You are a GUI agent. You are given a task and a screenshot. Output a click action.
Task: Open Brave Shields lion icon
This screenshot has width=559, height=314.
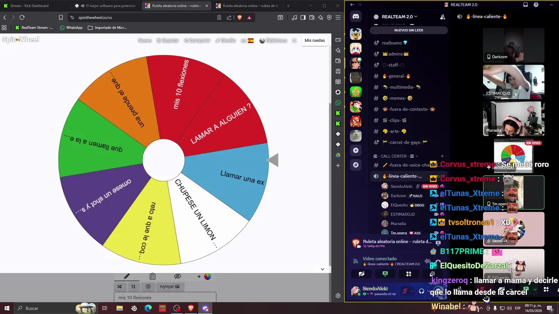pyautogui.click(x=239, y=17)
